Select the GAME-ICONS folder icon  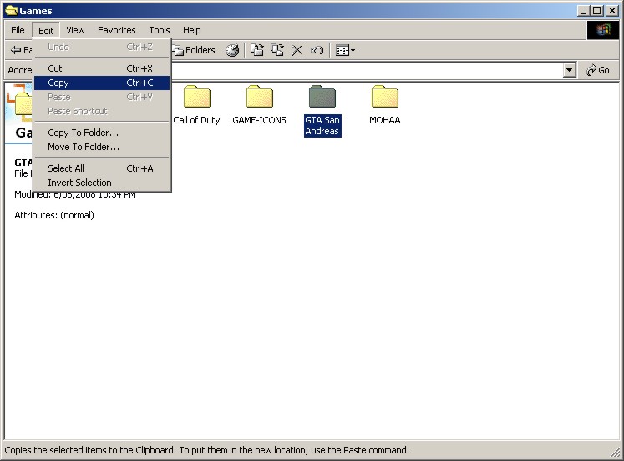pos(260,97)
